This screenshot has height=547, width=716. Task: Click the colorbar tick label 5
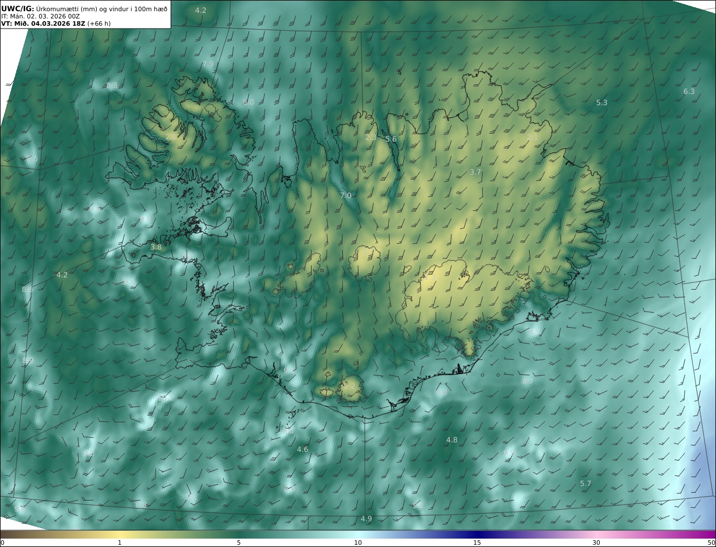pos(239,543)
